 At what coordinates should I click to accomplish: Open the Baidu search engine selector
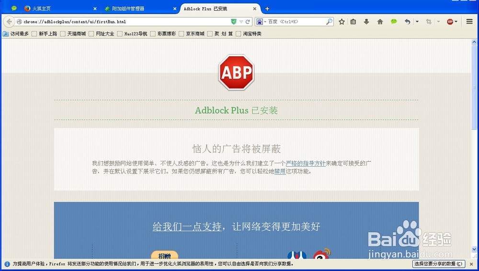(x=261, y=22)
